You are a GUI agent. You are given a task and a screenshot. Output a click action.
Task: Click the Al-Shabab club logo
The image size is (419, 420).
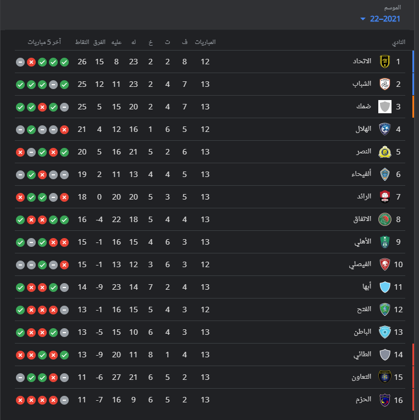point(385,84)
